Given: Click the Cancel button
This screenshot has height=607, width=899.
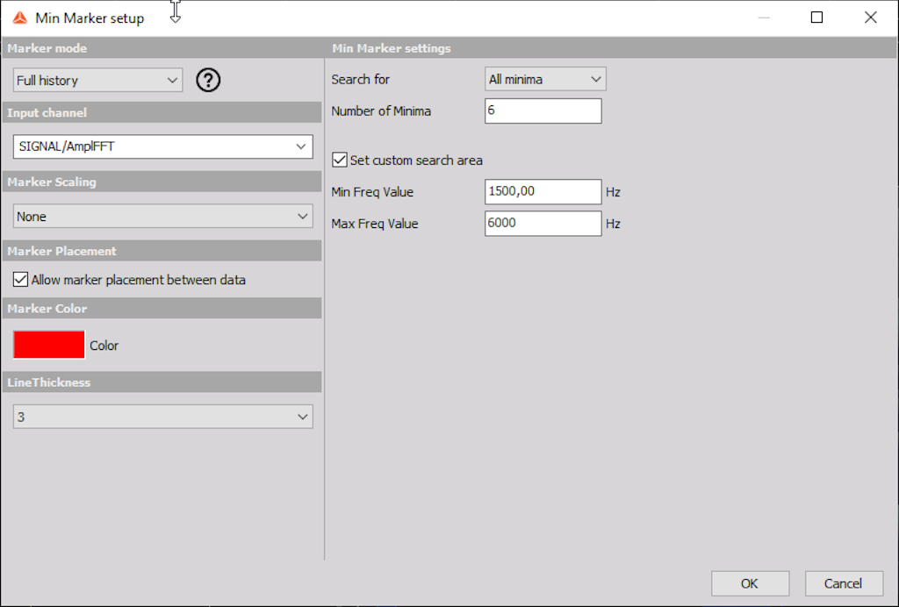Looking at the screenshot, I should tap(844, 583).
